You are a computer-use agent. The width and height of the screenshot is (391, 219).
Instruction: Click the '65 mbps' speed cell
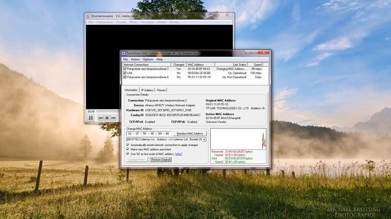[x=257, y=69]
